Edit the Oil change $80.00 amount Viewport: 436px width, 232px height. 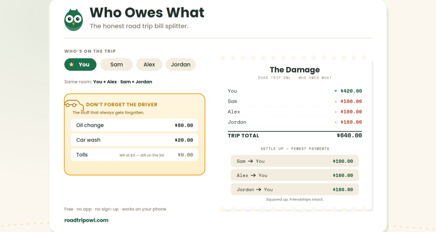(x=184, y=126)
